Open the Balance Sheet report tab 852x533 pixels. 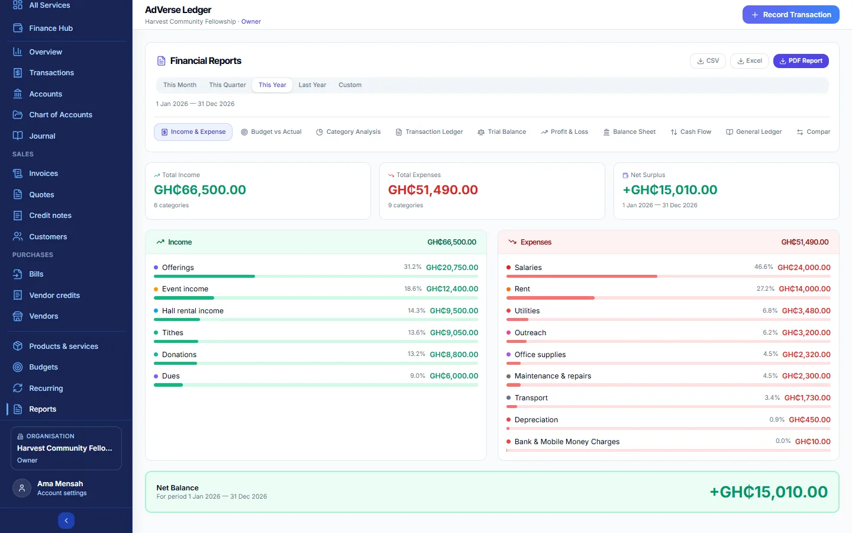630,132
